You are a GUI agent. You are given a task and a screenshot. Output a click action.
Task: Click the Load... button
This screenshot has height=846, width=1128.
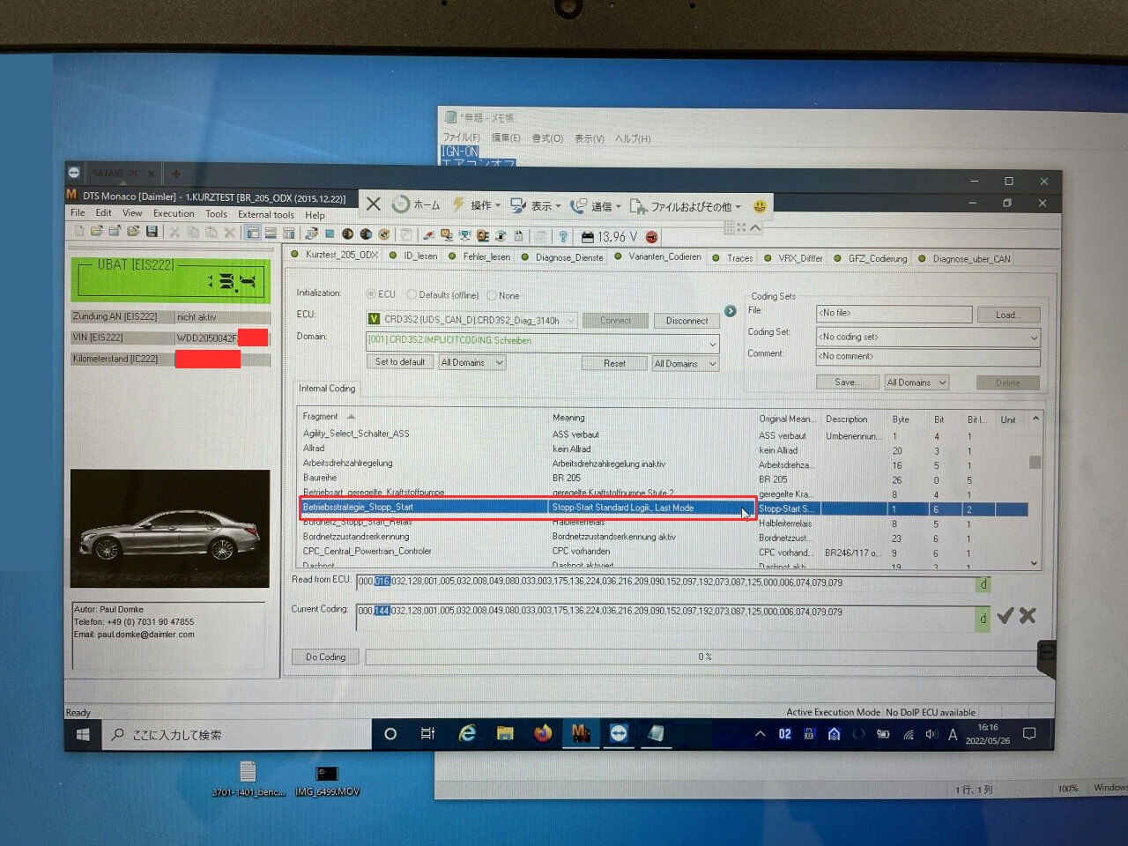[1008, 315]
